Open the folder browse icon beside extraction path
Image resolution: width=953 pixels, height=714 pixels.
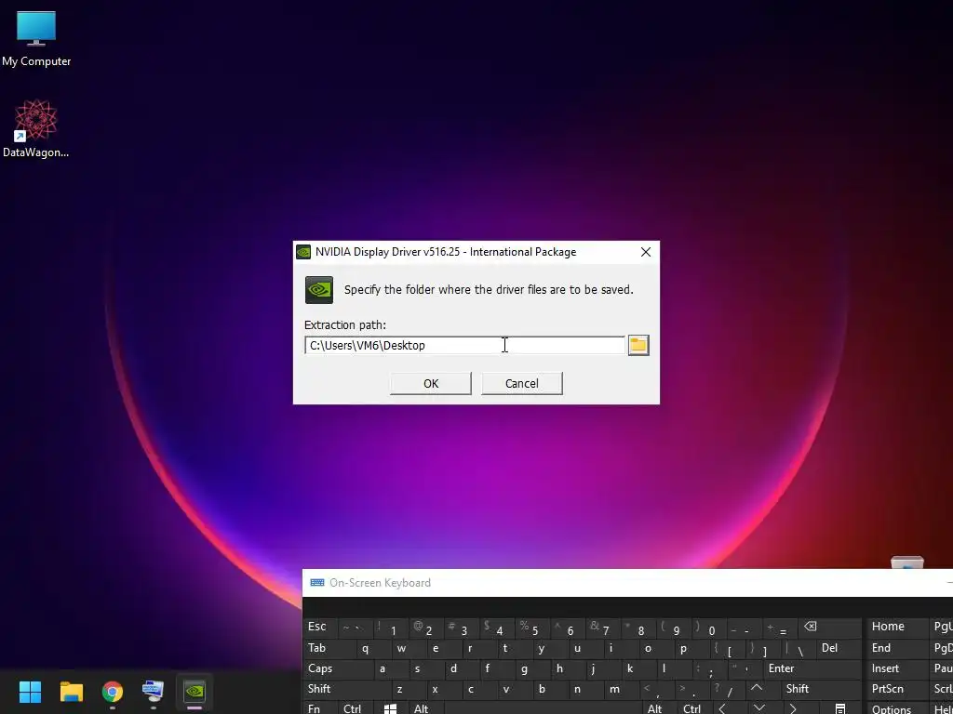coord(638,345)
